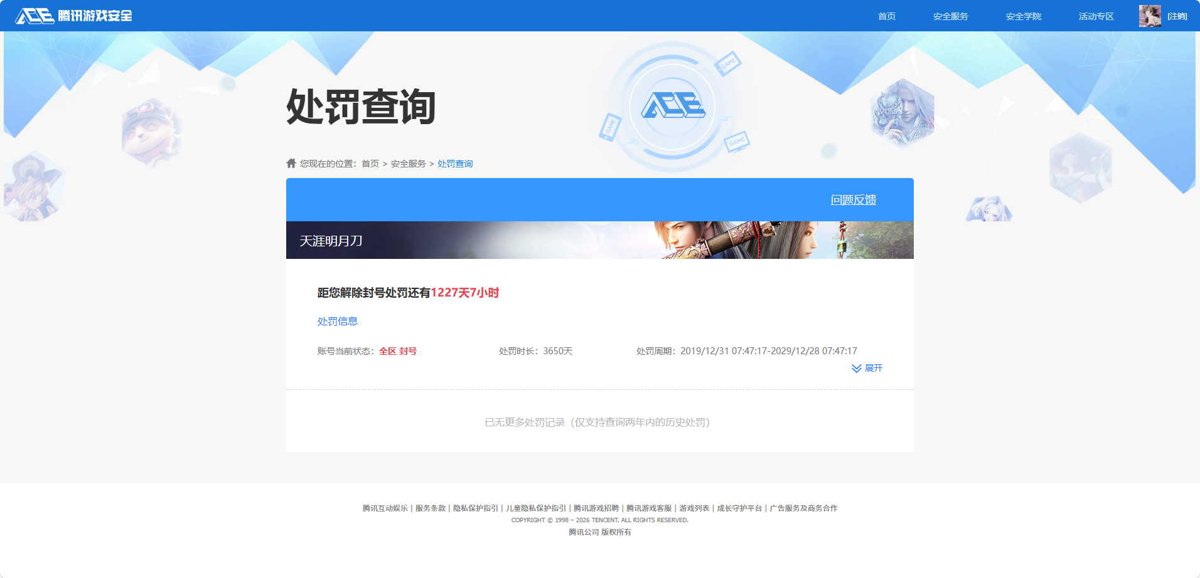Click the 1227天7小时 remaining time text

click(x=465, y=293)
